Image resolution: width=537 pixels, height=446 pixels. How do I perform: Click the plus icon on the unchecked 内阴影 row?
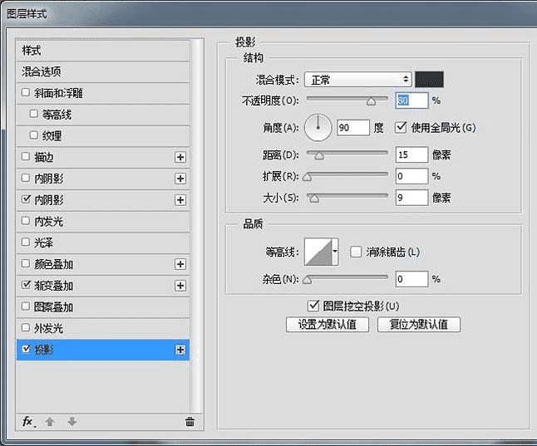coord(180,179)
